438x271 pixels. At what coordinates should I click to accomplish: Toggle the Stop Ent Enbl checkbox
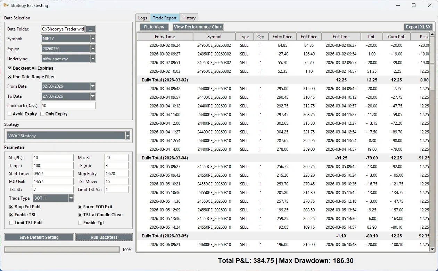point(11,207)
